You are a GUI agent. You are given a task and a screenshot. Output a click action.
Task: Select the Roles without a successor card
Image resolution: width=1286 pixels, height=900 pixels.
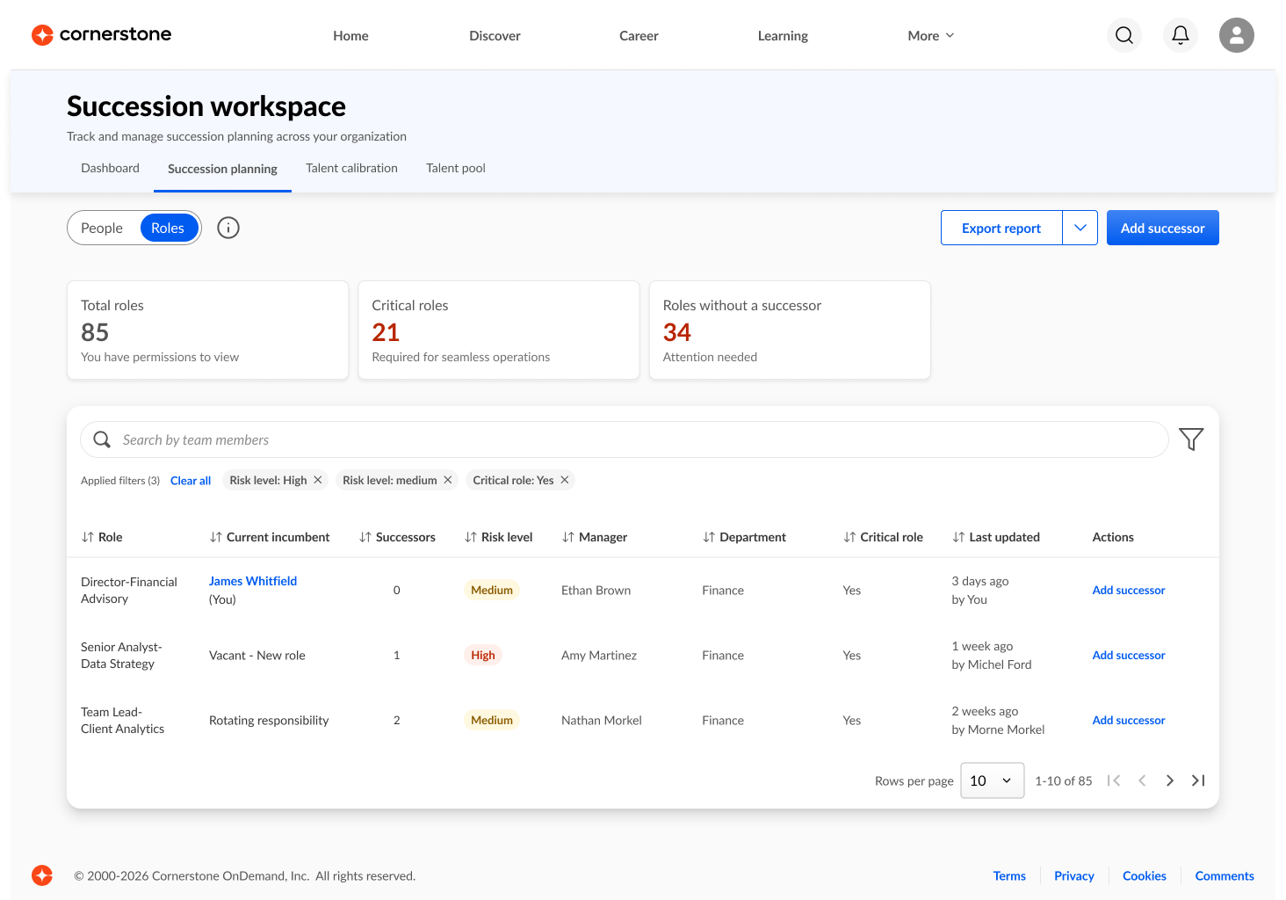pos(790,330)
